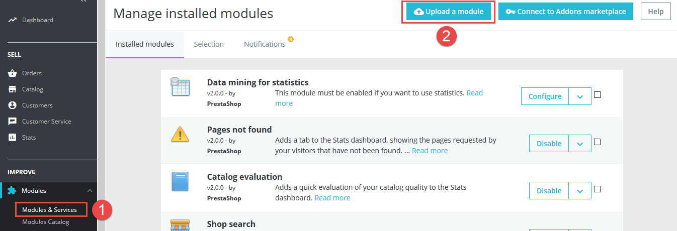Open Modules Catalog in sidebar
The width and height of the screenshot is (677, 231).
[x=46, y=222]
